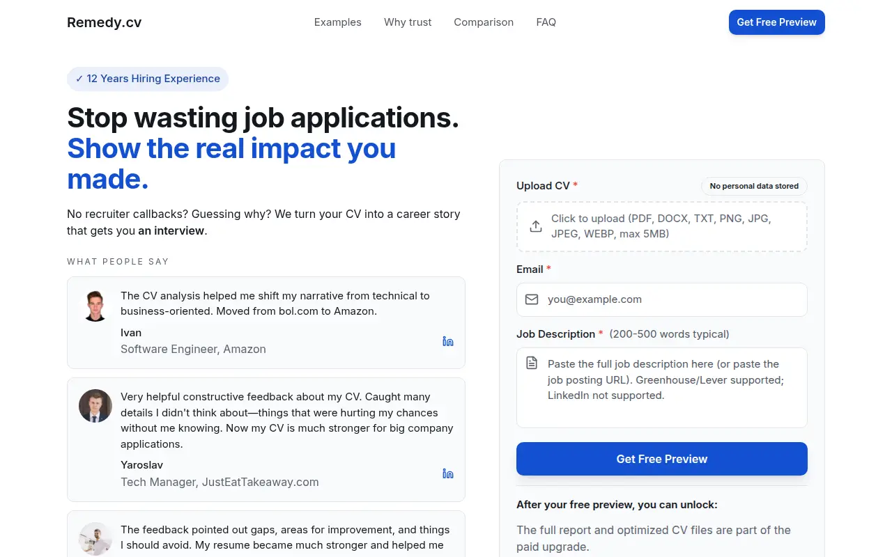Click the No personal data stored badge
This screenshot has height=557, width=892.
(754, 186)
